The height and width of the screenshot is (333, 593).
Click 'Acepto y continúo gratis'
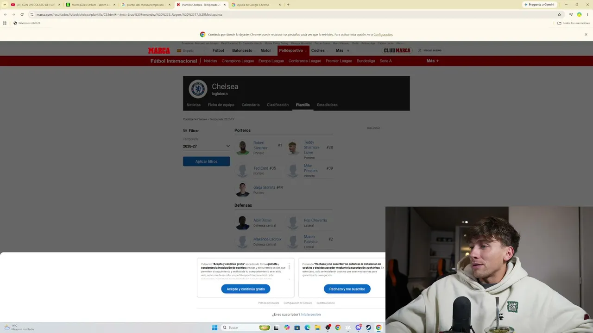point(246,289)
